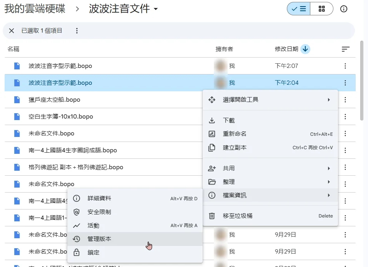This screenshot has height=267, width=368.
Task: Choose 活動 in the submenu
Action: tap(135, 226)
